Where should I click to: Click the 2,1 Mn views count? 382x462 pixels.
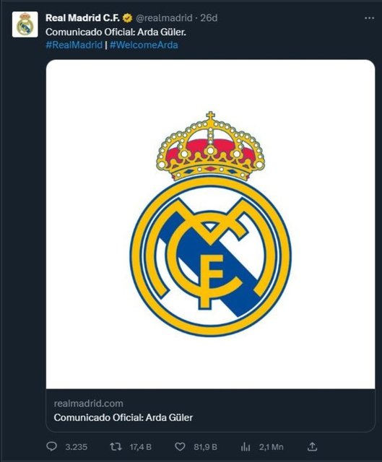point(272,448)
